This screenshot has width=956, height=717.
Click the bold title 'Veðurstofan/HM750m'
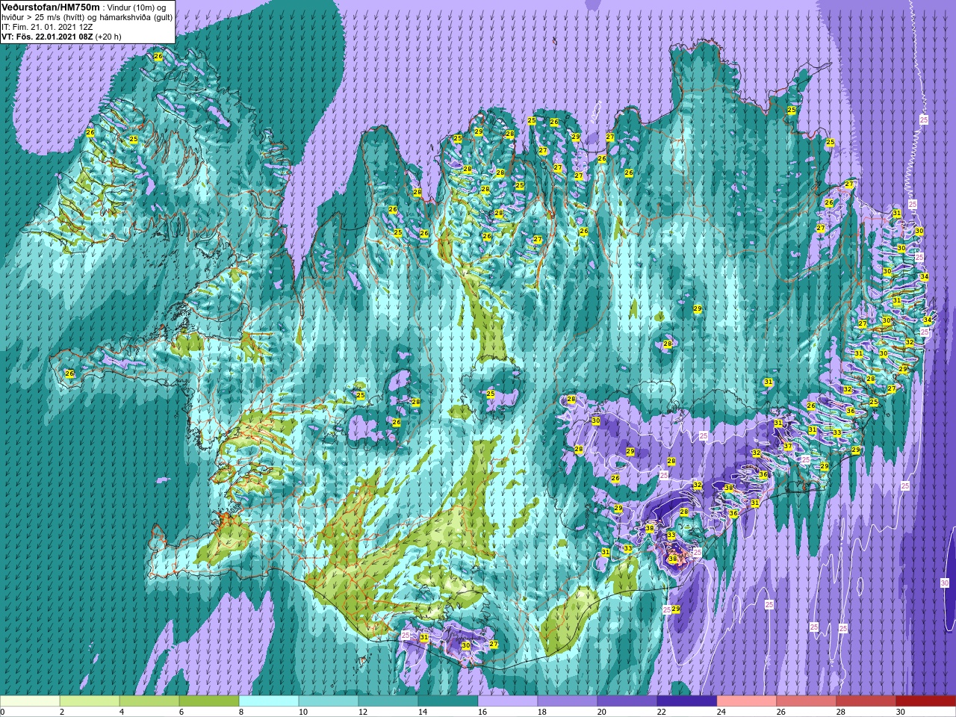pyautogui.click(x=51, y=7)
